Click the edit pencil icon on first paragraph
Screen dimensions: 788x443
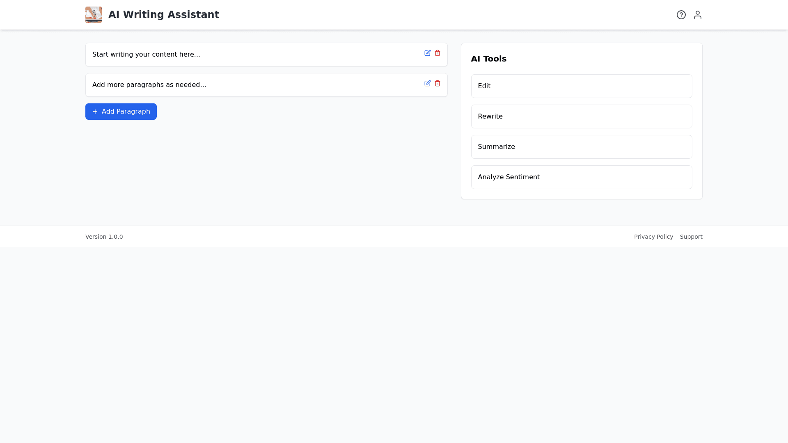tap(428, 53)
